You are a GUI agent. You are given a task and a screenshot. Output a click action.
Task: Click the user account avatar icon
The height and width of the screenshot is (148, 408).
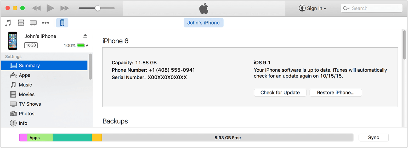[x=302, y=8]
